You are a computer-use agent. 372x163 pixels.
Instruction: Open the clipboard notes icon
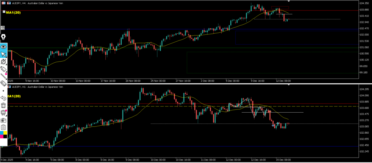coord(4,127)
